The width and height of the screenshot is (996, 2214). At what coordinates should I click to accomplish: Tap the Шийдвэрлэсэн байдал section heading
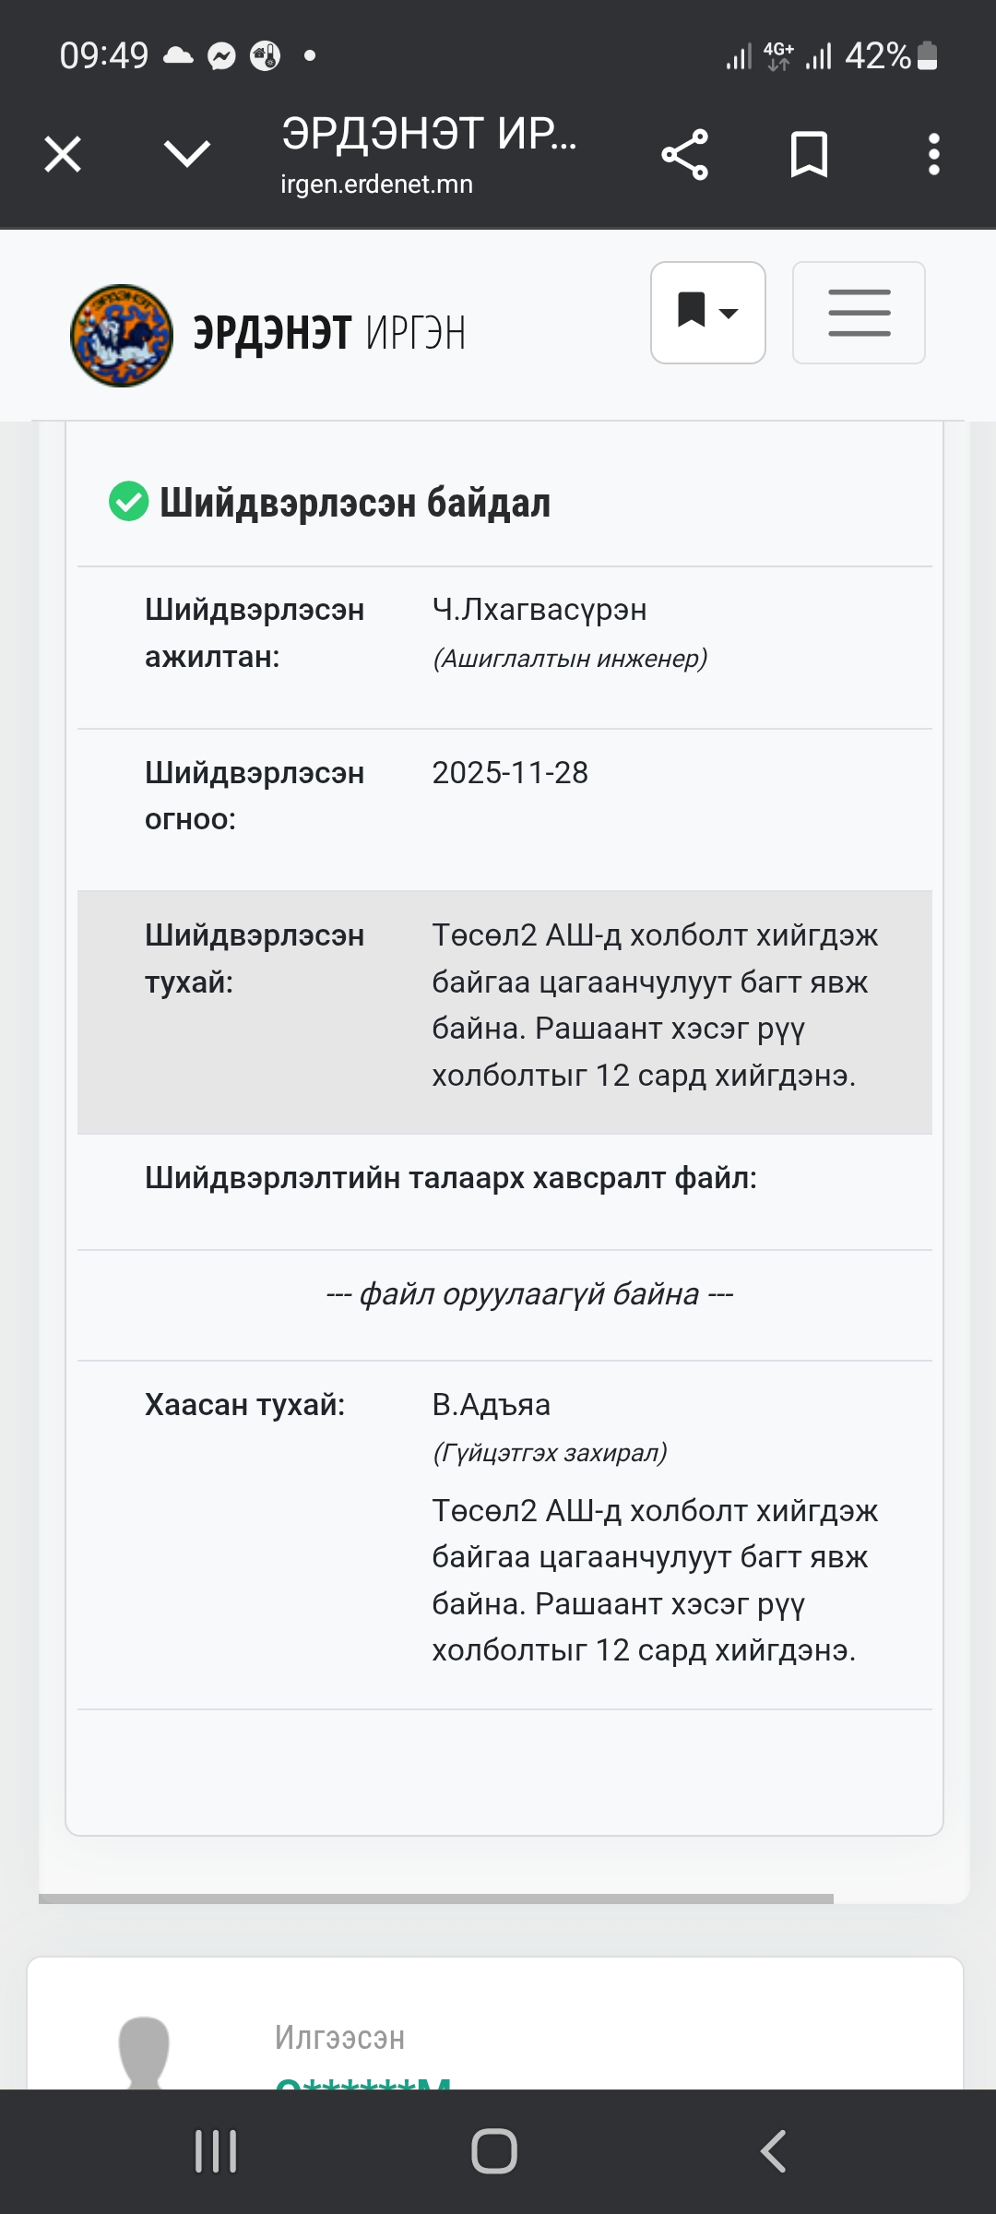pyautogui.click(x=355, y=504)
